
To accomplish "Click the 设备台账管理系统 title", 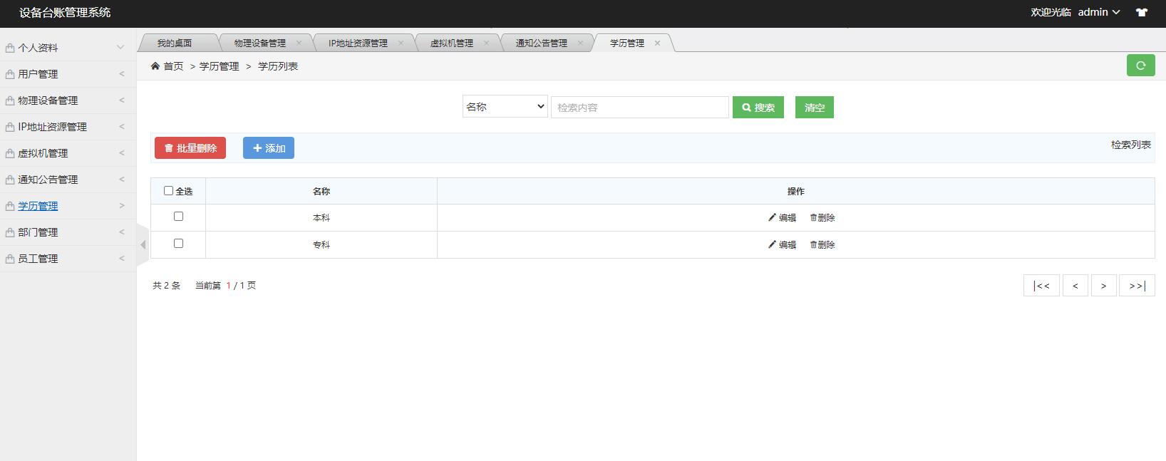I will click(65, 12).
